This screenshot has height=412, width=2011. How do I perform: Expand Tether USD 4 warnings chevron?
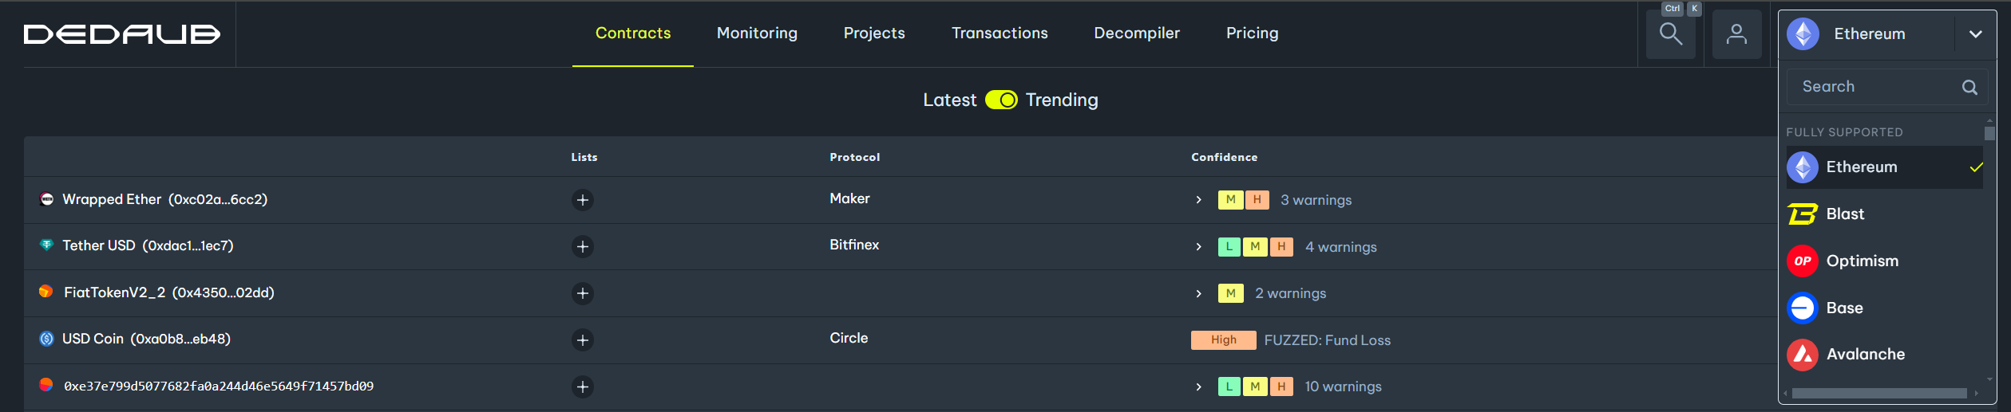click(1198, 247)
